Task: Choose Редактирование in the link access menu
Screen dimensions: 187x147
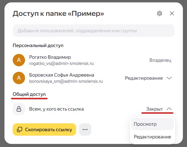Action: 152,137
